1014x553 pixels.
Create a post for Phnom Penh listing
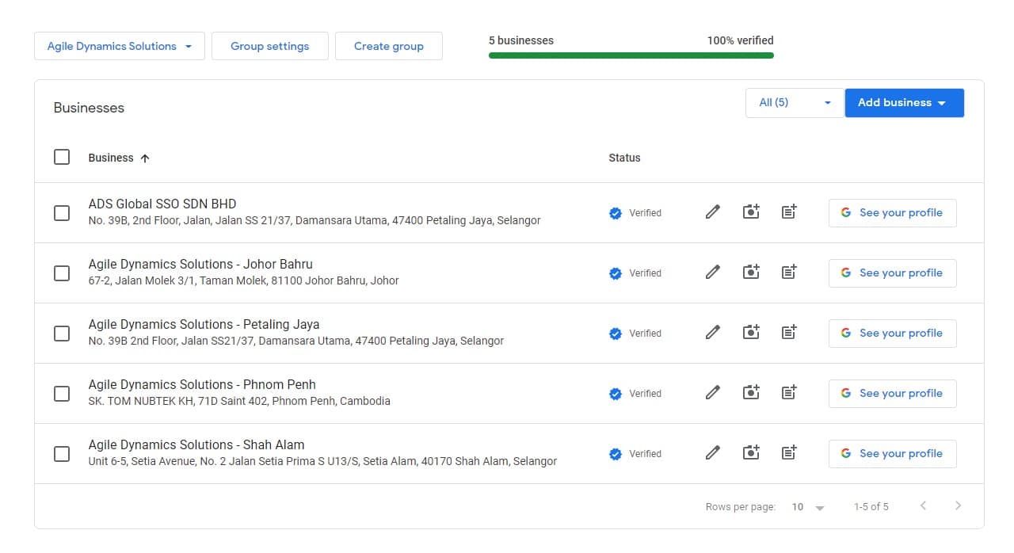pos(789,393)
